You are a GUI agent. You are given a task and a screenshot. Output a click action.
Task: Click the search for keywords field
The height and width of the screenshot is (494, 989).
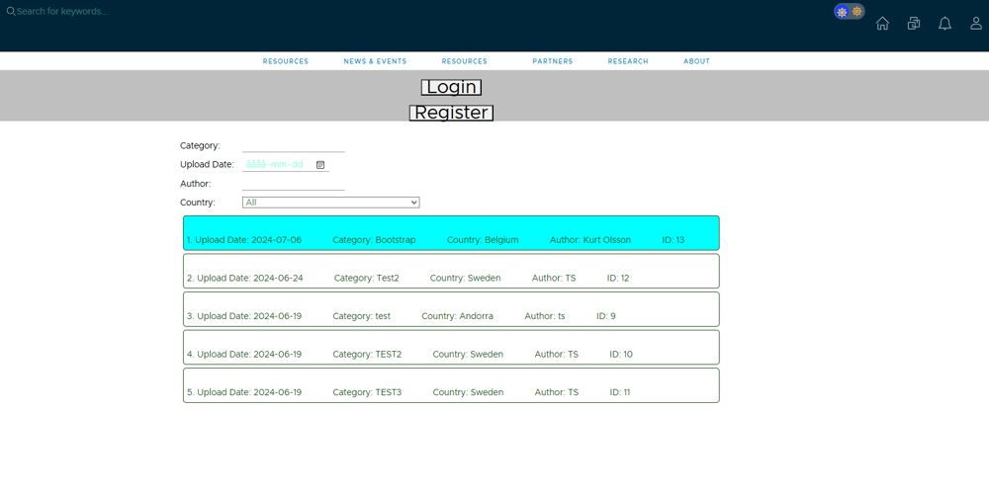coord(119,12)
